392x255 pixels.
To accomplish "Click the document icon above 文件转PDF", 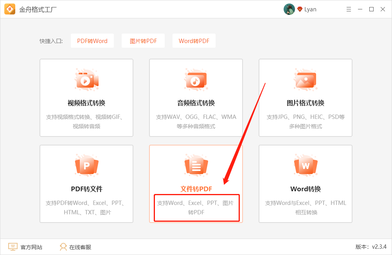I will click(196, 165).
